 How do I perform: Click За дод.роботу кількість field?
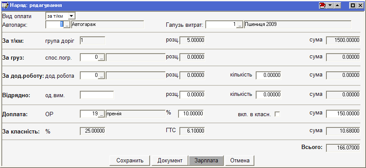[x=269, y=76]
